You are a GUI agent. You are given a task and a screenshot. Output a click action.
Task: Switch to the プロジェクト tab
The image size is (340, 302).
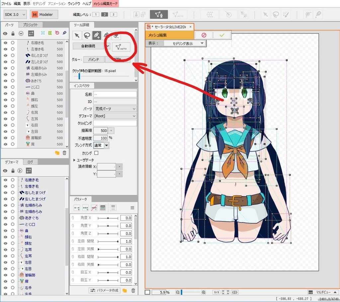(x=30, y=25)
